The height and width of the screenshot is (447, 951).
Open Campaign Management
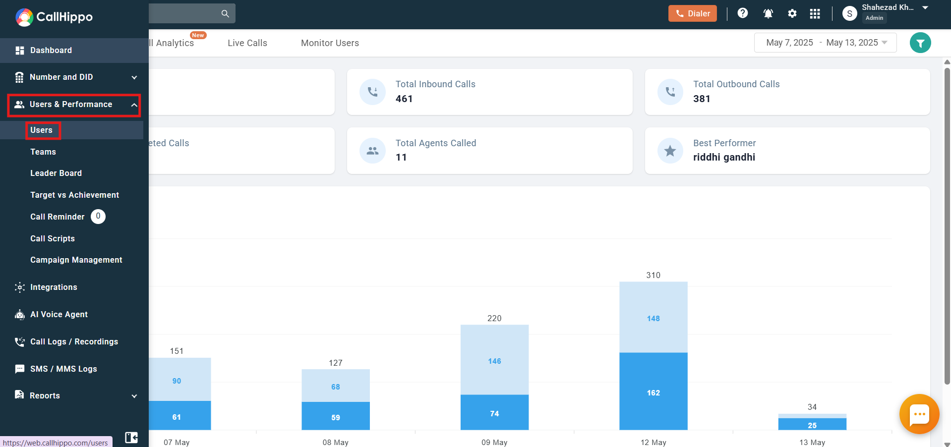tap(76, 260)
